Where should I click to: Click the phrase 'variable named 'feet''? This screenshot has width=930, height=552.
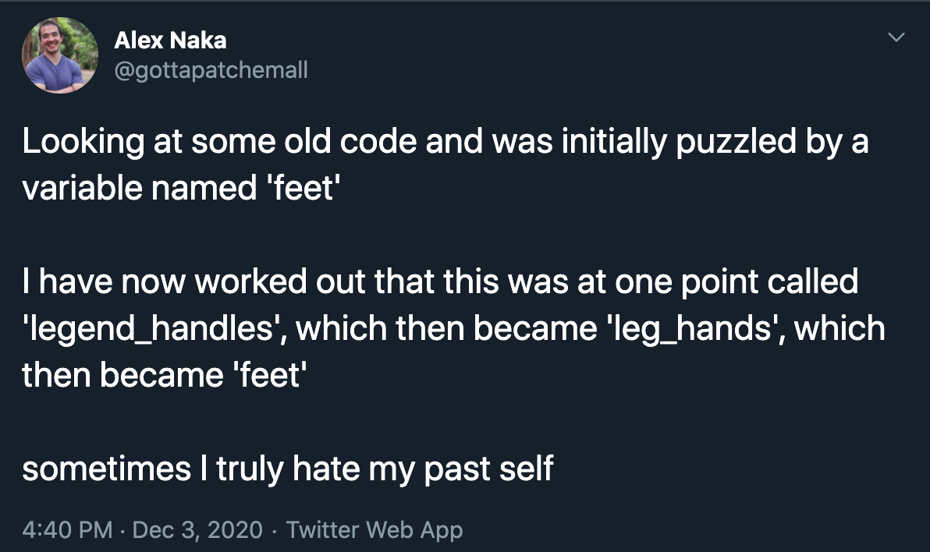[x=182, y=188]
